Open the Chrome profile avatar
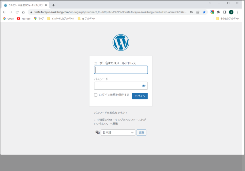Image resolution: width=245 pixels, height=171 pixels. coord(231,12)
